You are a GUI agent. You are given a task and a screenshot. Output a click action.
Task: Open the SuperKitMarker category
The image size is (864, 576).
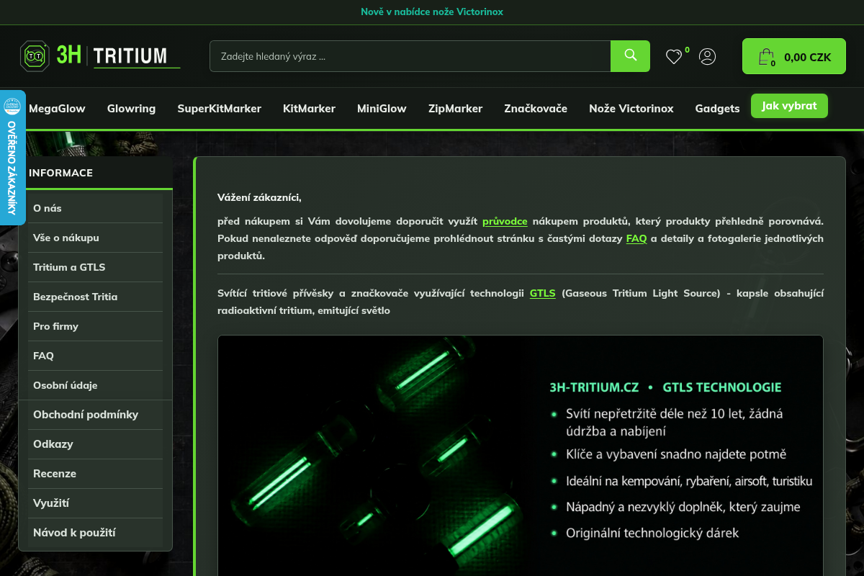pos(219,109)
